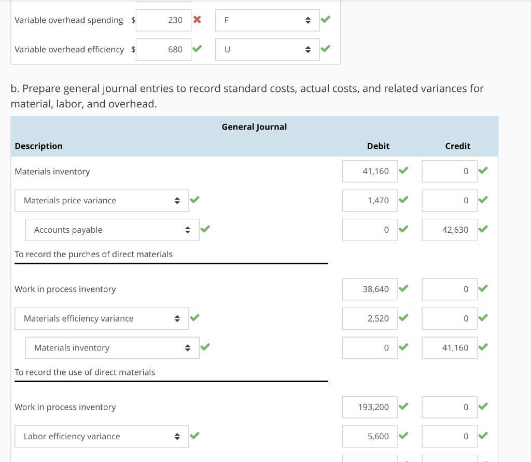Click the checkmark beside the 193,200 debit field
531x462 pixels.
point(404,407)
